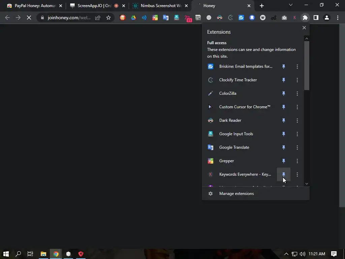Click the blue bookmark extension icon in toolbar
This screenshot has height=259, width=345.
[x=252, y=18]
